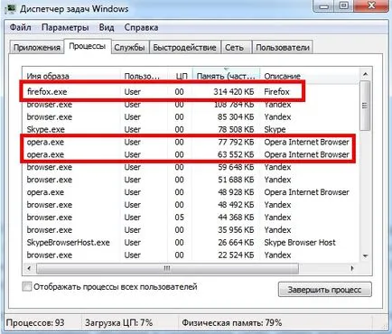Select opera.exe row using 63 552 КБ
Viewport: 392px width, 334px height.
(191, 154)
